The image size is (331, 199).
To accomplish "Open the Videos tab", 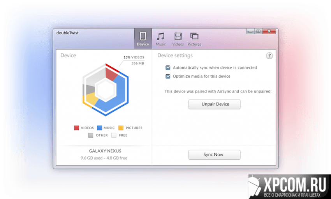I will click(x=178, y=39).
